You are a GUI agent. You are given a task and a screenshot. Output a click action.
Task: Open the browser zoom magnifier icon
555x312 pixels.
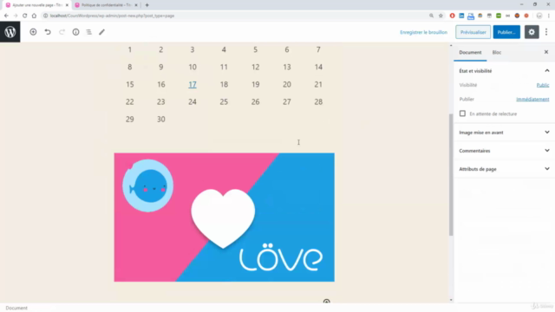point(431,16)
